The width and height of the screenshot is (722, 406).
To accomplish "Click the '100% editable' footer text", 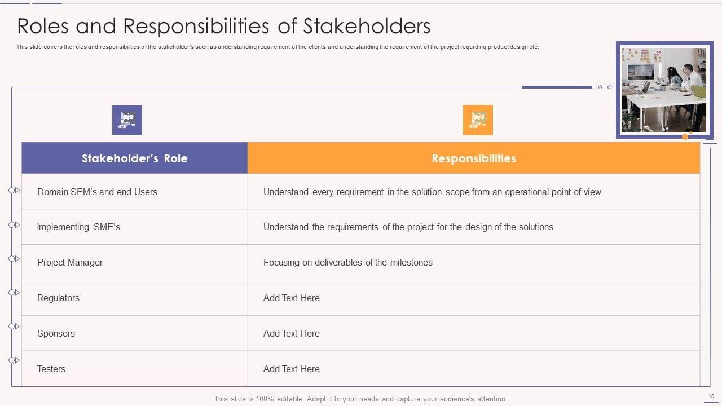I will [x=360, y=399].
